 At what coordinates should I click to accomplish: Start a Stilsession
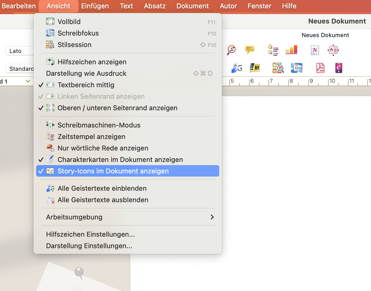click(128, 45)
